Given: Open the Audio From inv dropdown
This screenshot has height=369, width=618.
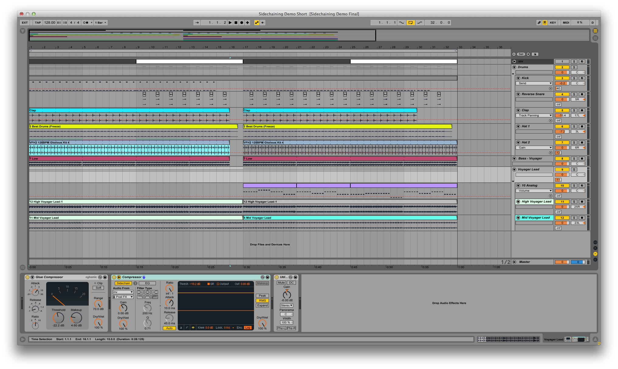Looking at the screenshot, I should click(123, 292).
